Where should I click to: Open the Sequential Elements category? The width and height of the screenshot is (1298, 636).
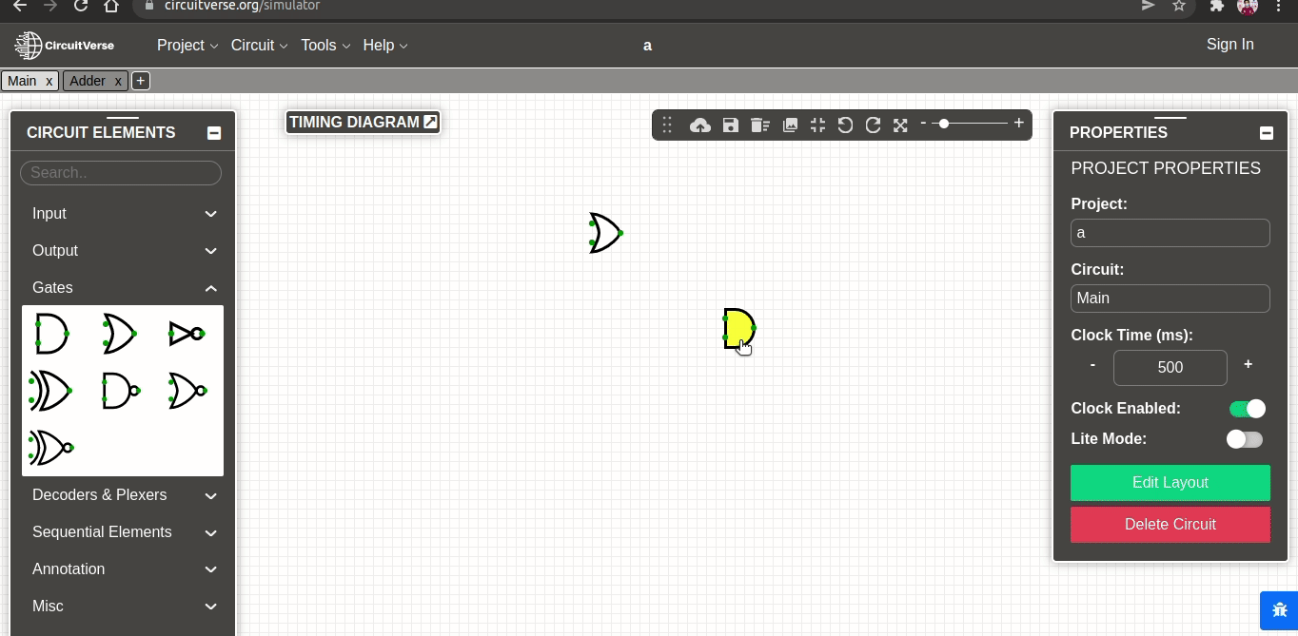pyautogui.click(x=122, y=531)
